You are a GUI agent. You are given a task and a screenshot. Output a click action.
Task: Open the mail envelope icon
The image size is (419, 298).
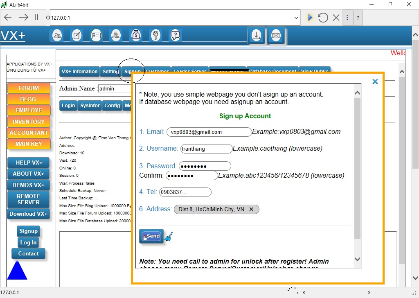click(276, 36)
